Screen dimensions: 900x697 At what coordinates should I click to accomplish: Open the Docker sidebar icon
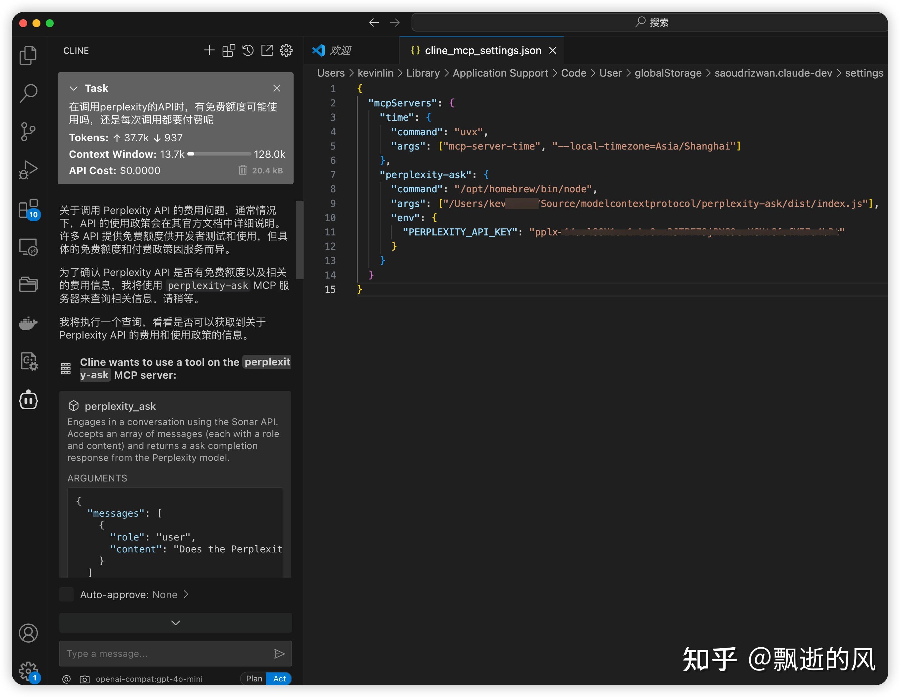tap(28, 323)
